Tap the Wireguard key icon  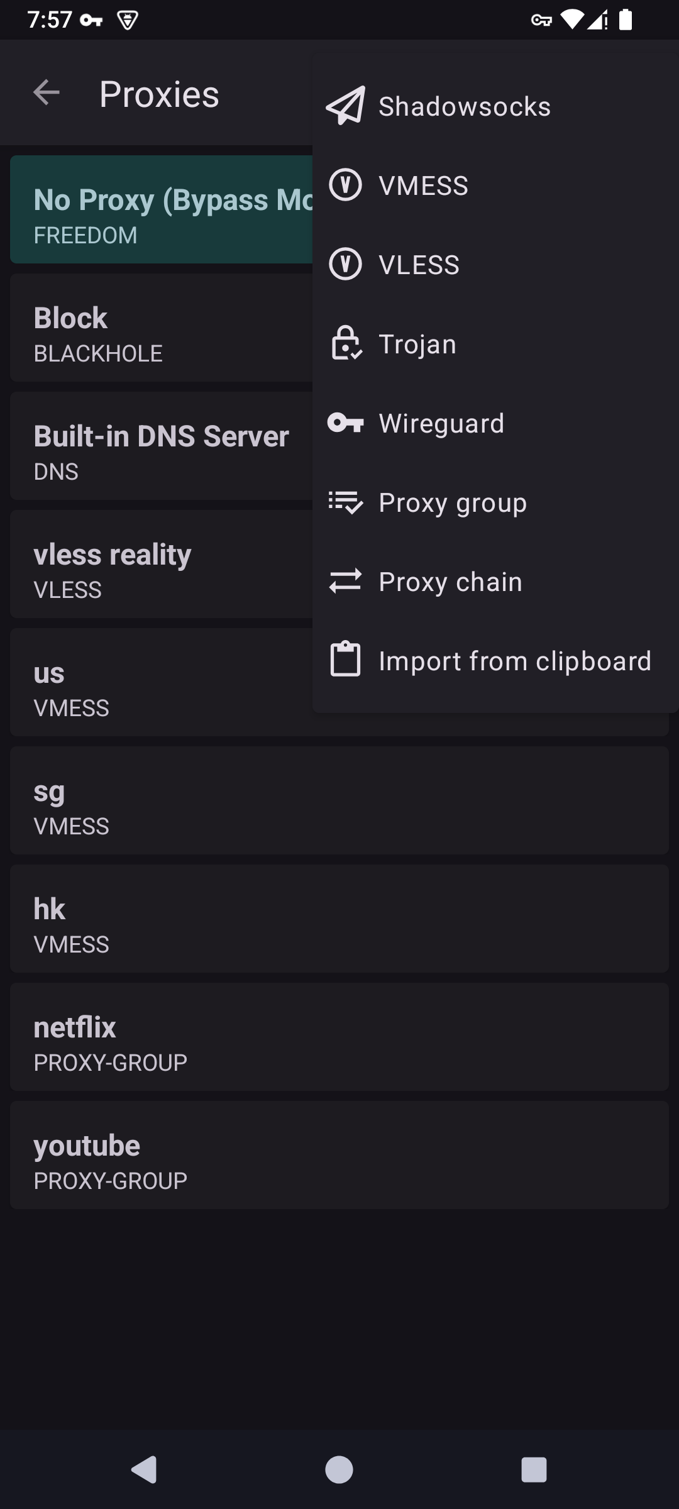pos(345,423)
